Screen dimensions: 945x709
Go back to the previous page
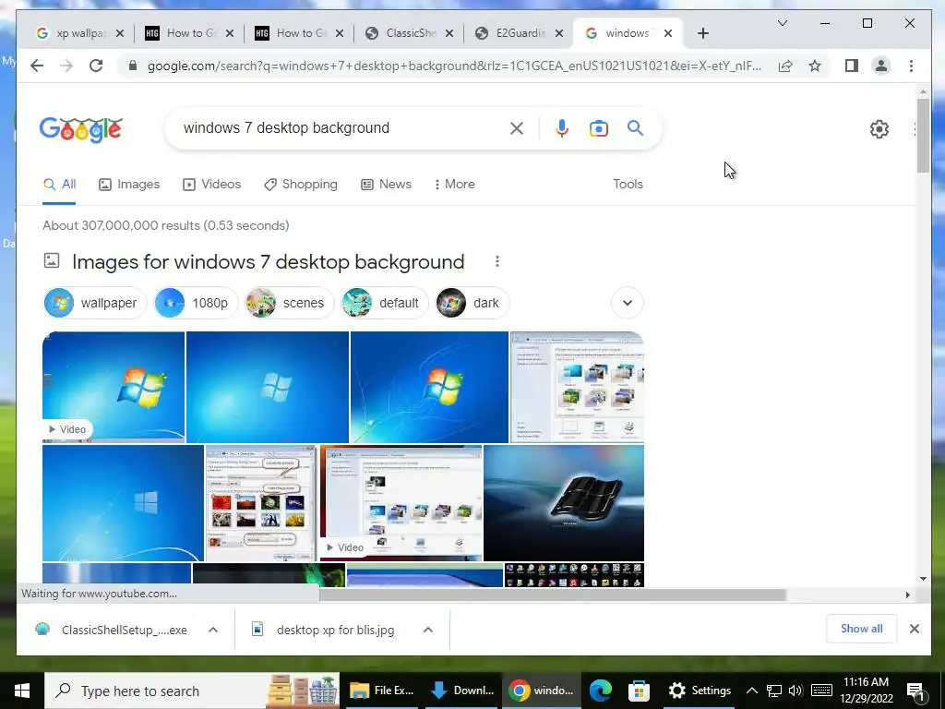[x=37, y=66]
